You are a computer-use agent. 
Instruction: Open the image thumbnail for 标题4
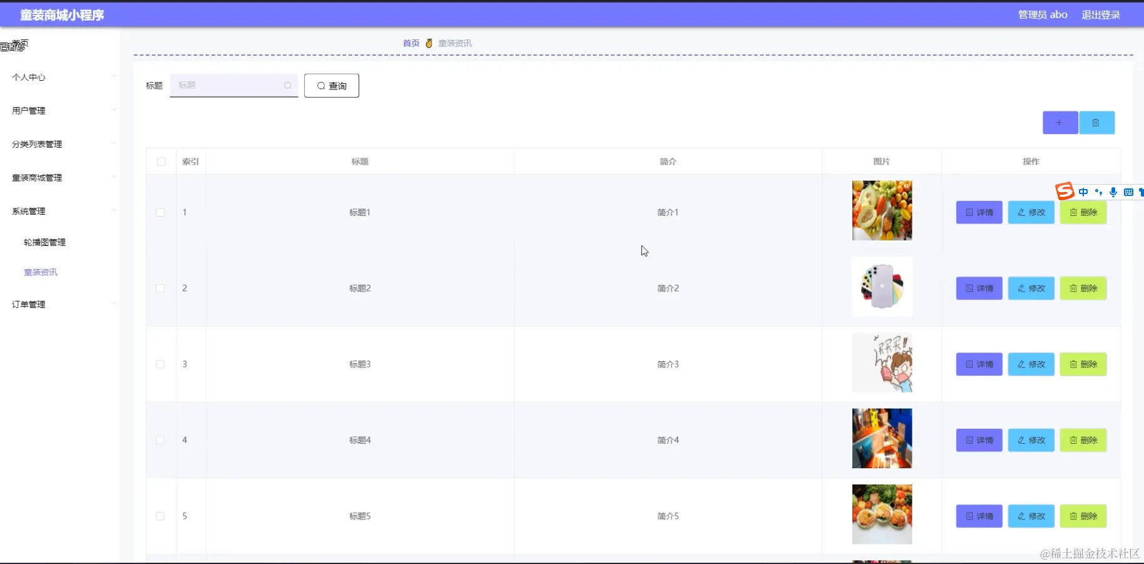(x=882, y=438)
